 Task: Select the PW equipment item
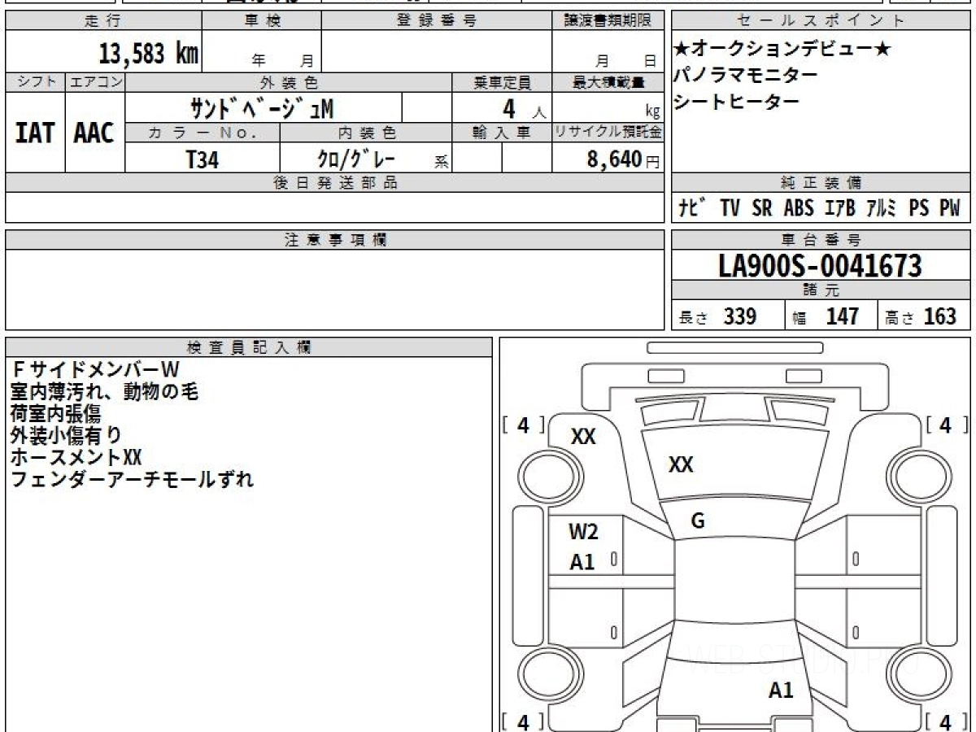coord(950,208)
